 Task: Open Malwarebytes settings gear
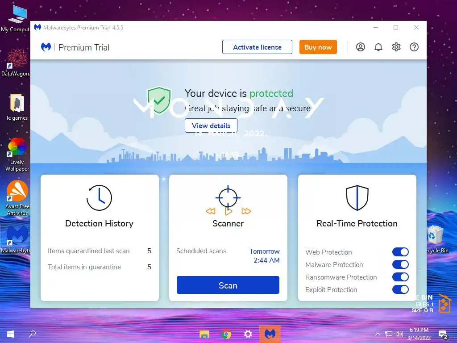396,47
